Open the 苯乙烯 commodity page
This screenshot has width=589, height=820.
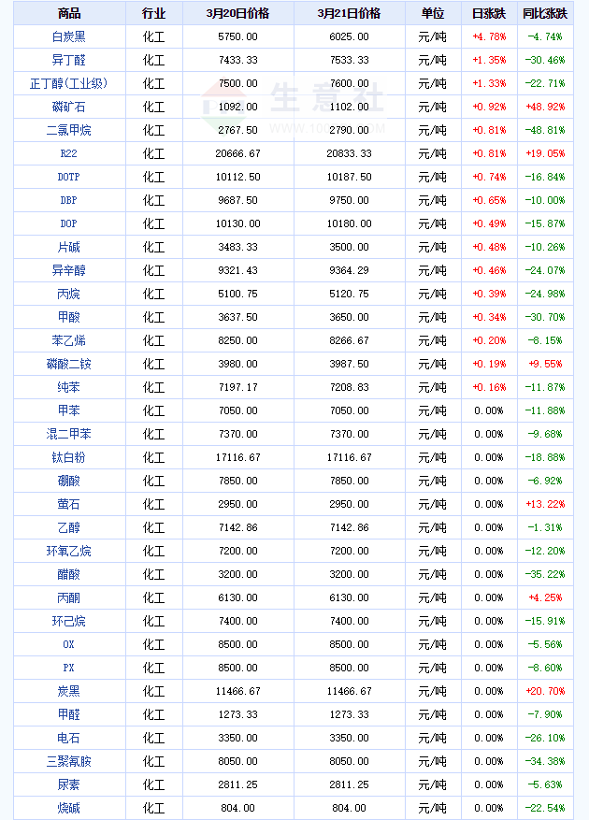click(x=68, y=340)
